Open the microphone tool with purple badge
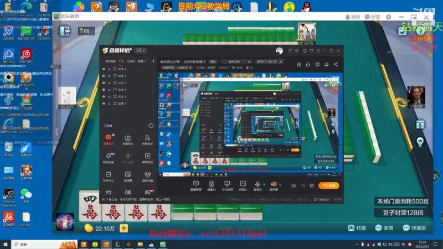Screen dimensions: 443x249 tap(109, 158)
